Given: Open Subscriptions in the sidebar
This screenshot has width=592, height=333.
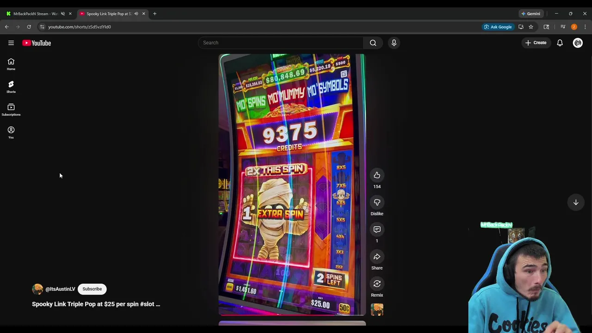Looking at the screenshot, I should click(11, 110).
